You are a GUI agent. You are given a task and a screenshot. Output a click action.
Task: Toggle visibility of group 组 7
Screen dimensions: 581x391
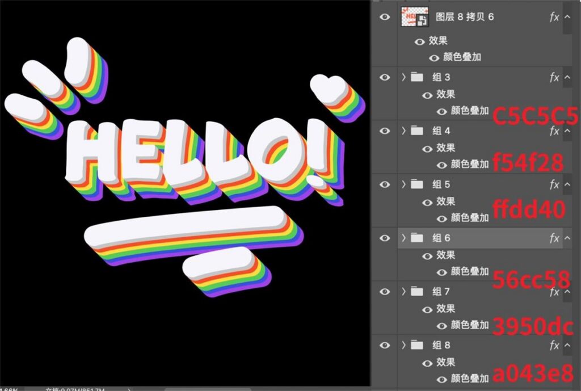[385, 292]
